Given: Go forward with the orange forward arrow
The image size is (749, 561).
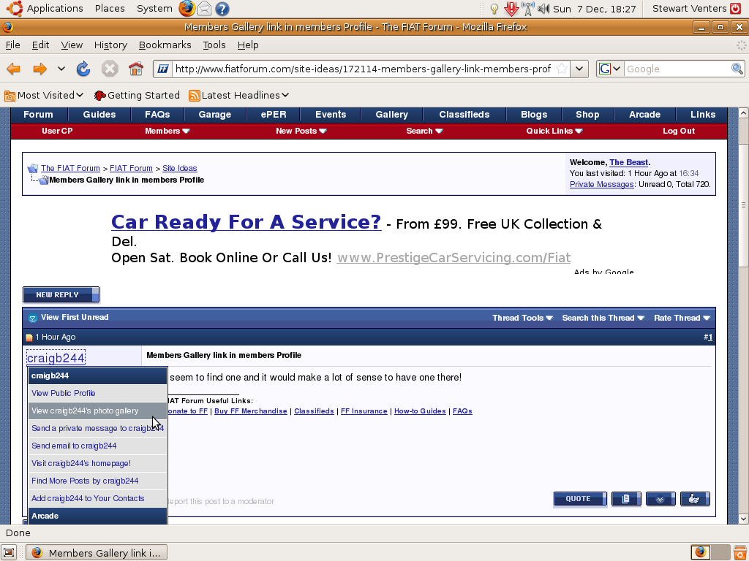Looking at the screenshot, I should pos(39,69).
